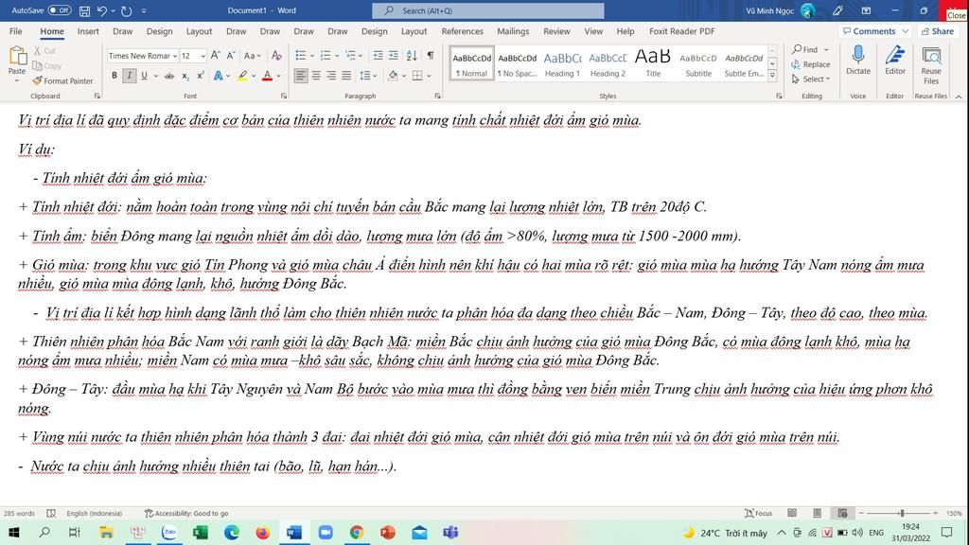Expand the Borders dropdown arrow
969x545 pixels.
[429, 76]
